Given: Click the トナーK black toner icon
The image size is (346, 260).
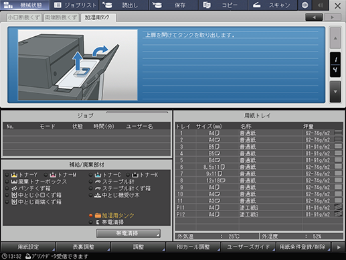Looking at the screenshot, I should tap(135, 175).
